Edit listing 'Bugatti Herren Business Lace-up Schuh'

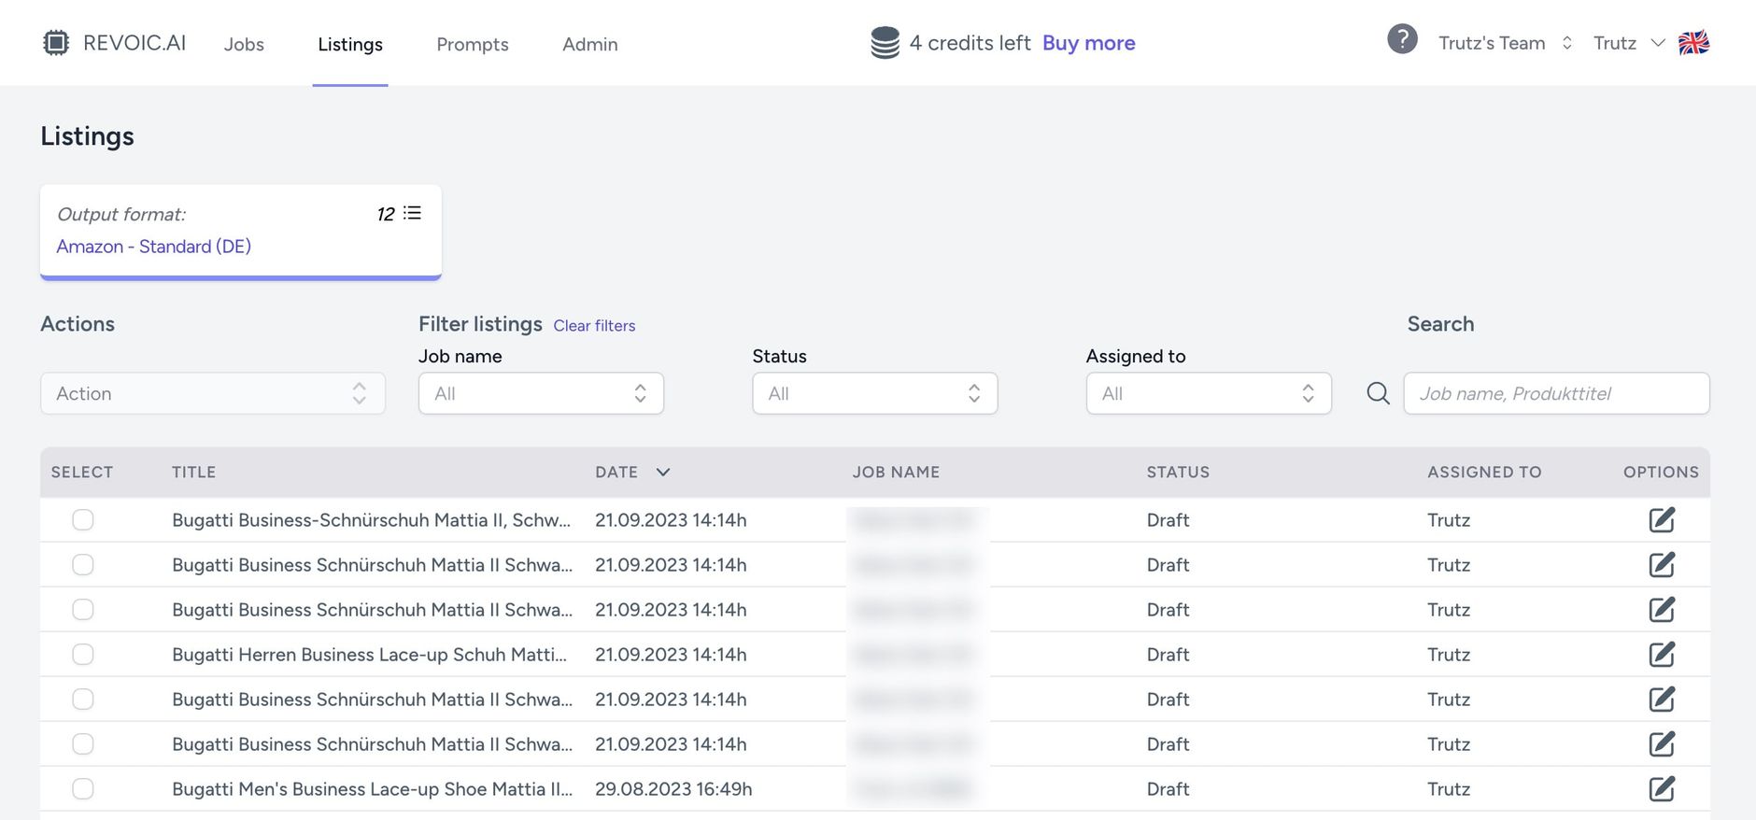[1662, 654]
